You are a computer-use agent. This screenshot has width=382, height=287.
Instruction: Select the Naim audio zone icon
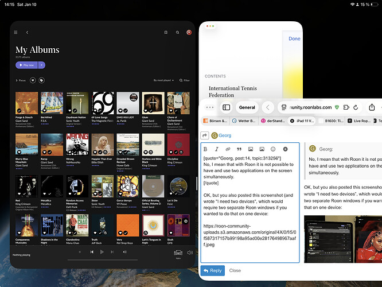pos(177,251)
